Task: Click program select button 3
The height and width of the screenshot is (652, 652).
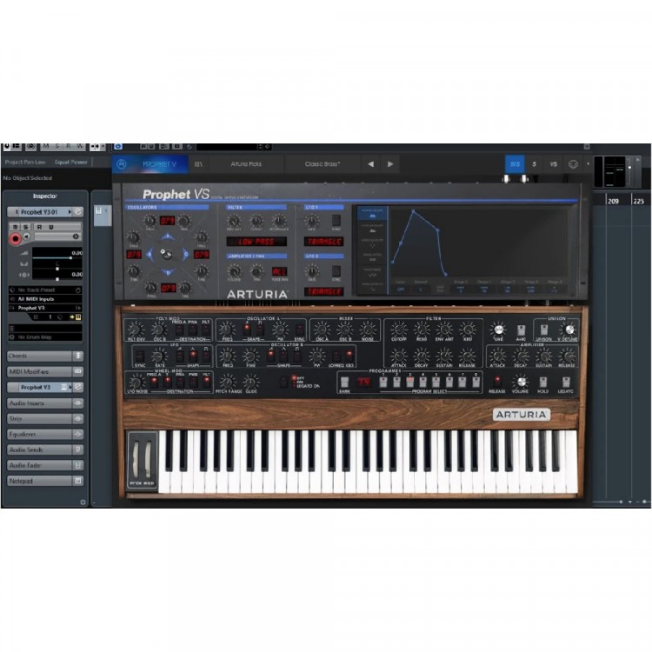Action: (x=410, y=382)
